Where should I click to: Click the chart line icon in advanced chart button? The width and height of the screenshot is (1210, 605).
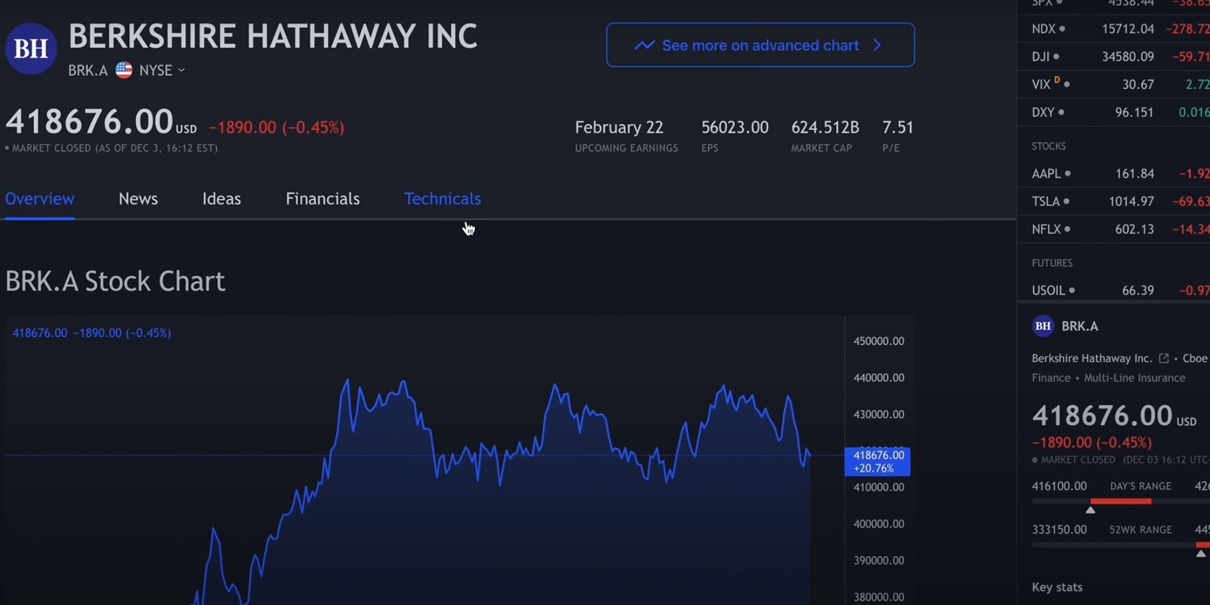tap(644, 45)
